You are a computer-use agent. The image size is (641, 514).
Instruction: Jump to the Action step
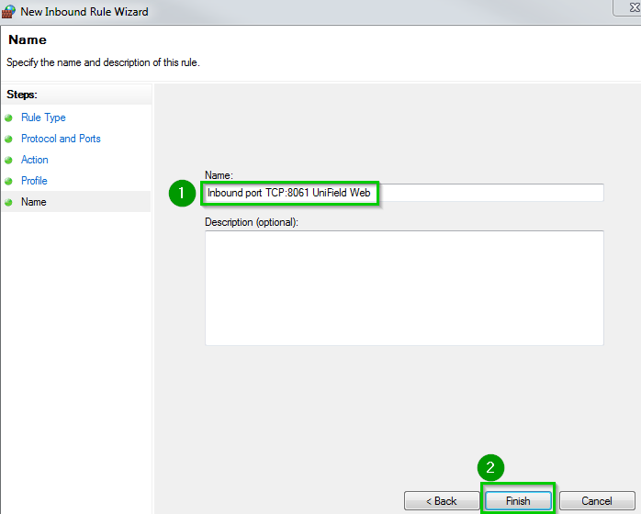pyautogui.click(x=35, y=160)
